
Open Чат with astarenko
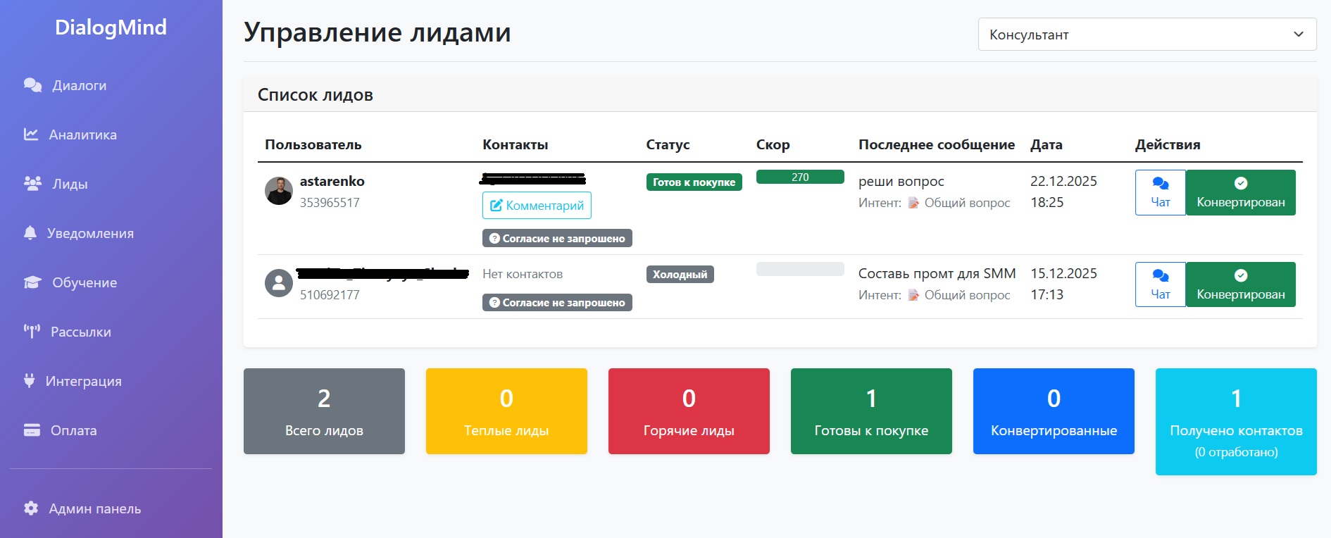click(1161, 192)
